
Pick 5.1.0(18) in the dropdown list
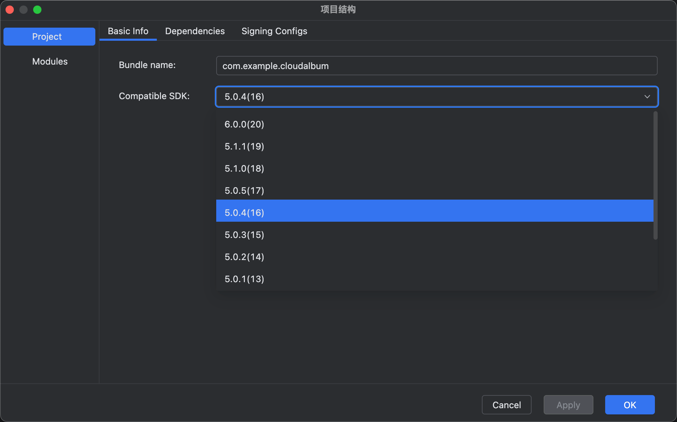[244, 169]
